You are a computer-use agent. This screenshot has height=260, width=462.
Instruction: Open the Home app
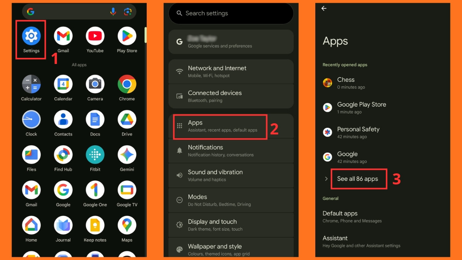coord(31,226)
